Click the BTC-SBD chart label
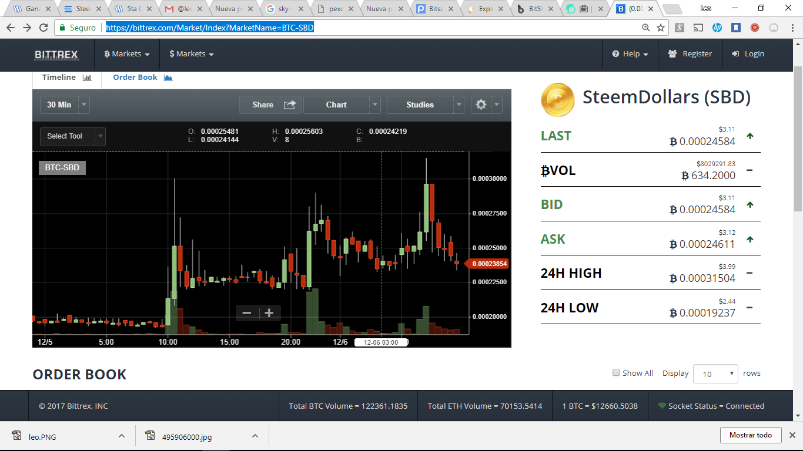This screenshot has height=451, width=803. 62,168
